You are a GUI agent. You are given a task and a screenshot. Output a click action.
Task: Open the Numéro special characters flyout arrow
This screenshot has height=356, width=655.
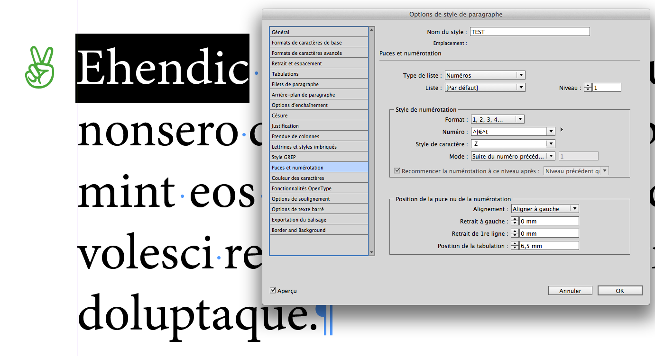(x=562, y=129)
